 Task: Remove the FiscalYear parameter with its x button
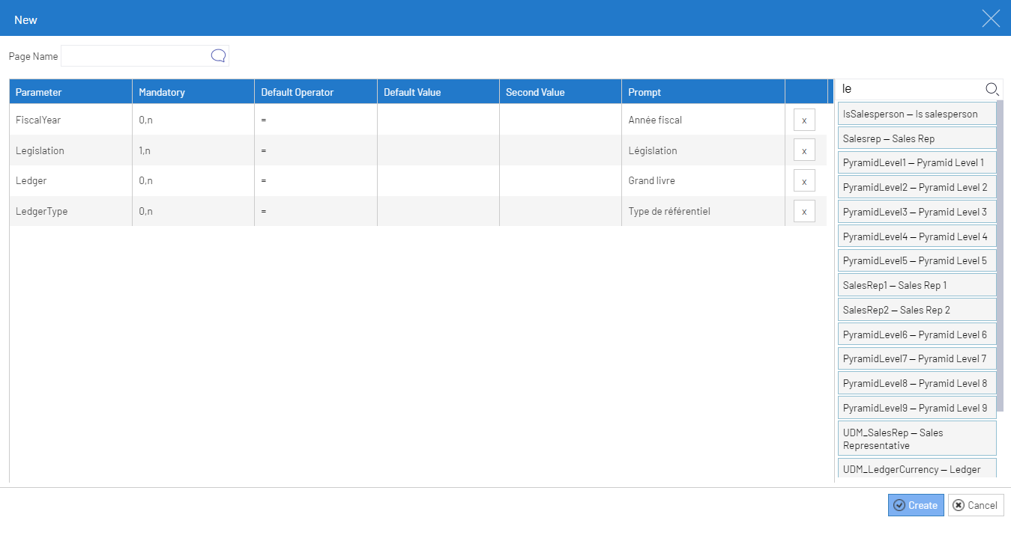804,120
